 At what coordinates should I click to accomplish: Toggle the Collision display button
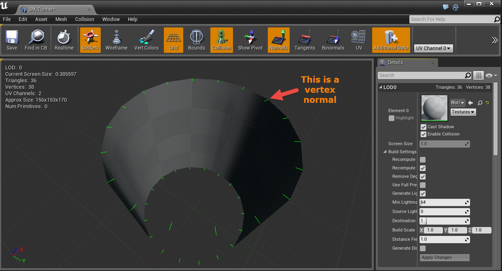pyautogui.click(x=221, y=40)
